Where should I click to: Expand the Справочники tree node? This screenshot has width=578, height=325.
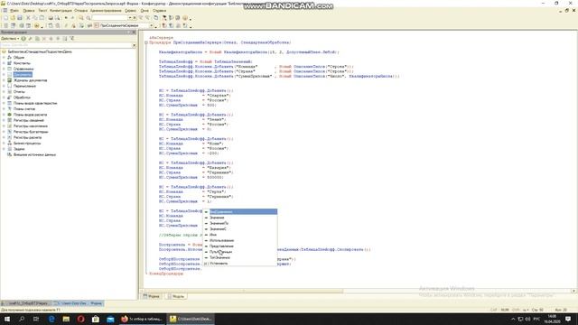4,69
